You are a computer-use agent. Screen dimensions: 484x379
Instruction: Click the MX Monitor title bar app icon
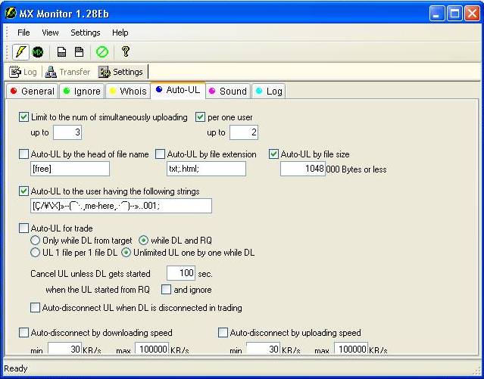11,14
